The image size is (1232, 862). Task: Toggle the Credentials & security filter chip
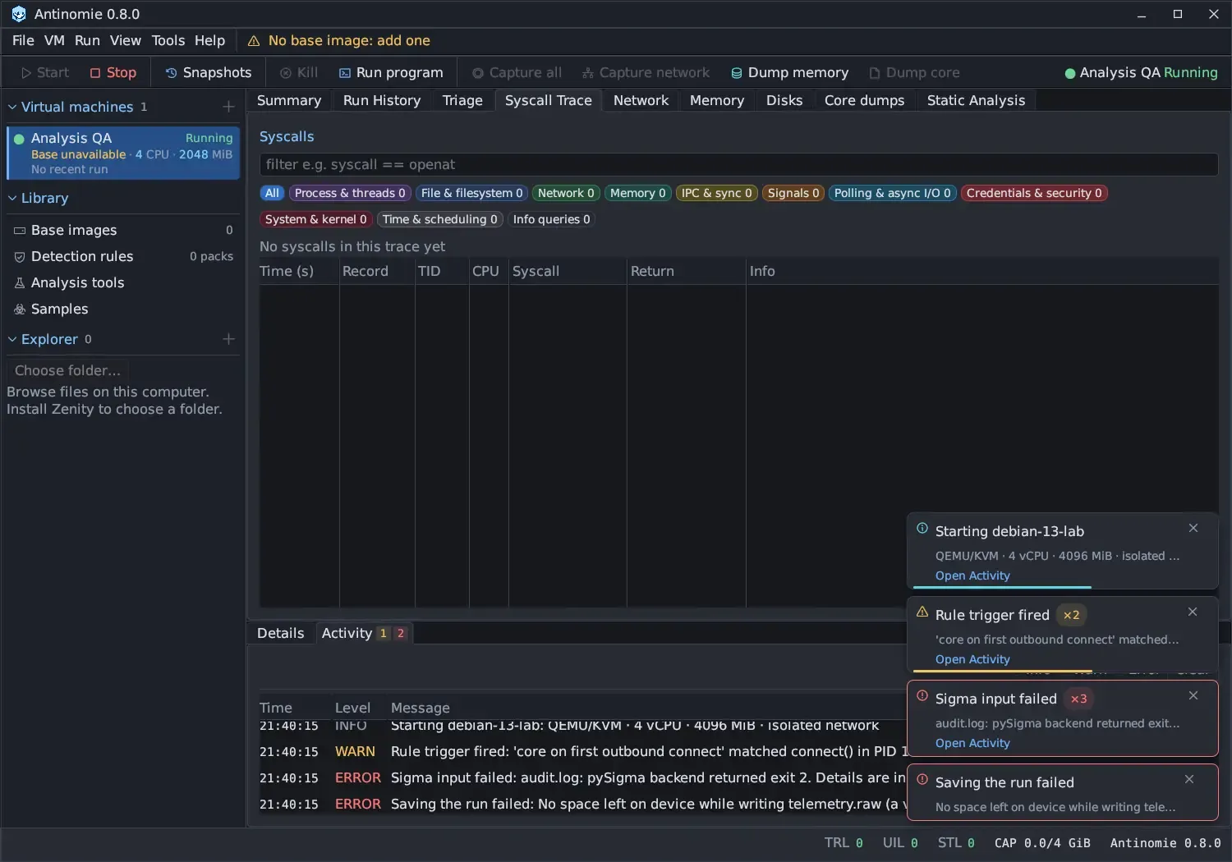[1034, 194]
